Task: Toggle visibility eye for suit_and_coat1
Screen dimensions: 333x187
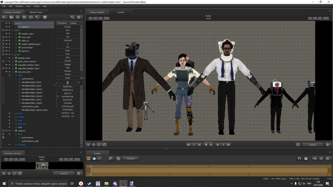Action: coord(6,72)
